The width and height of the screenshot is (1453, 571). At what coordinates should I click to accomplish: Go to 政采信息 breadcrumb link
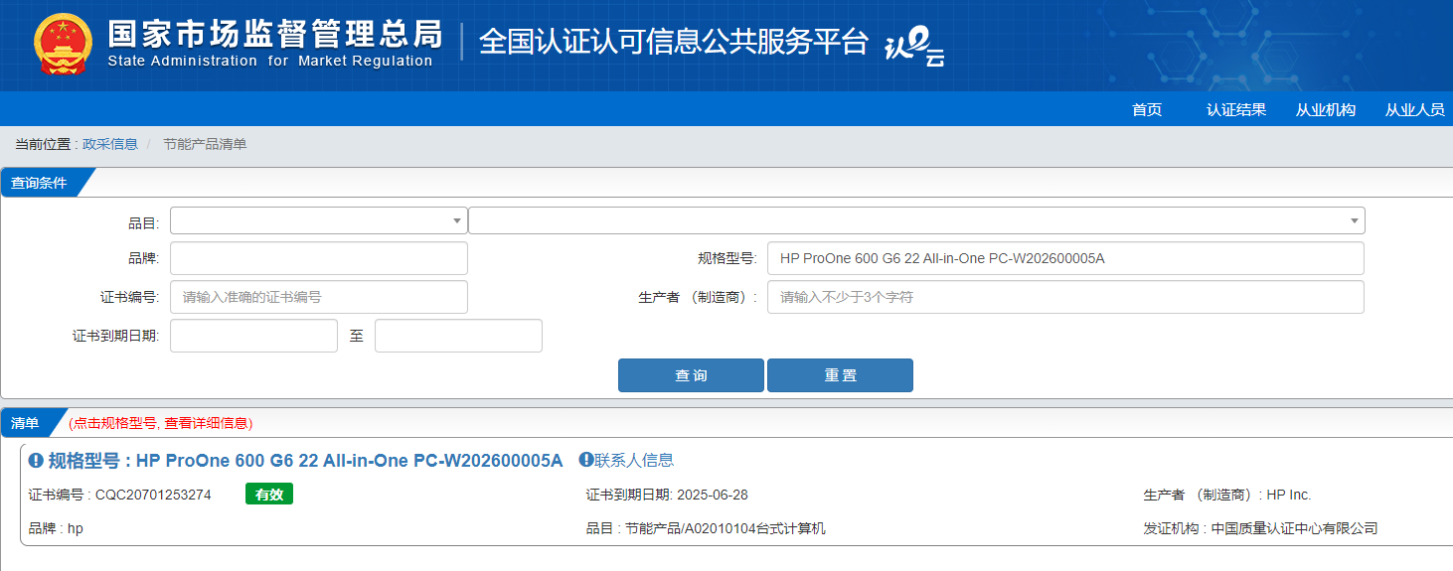(x=110, y=144)
